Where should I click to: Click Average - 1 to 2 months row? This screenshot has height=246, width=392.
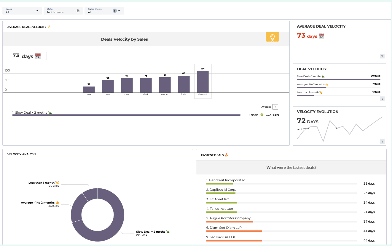[313, 84]
